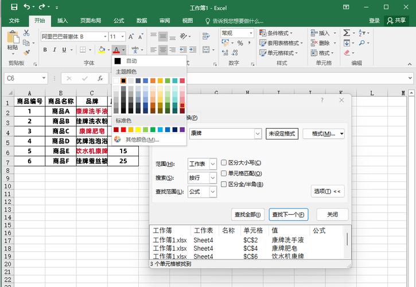This screenshot has width=416, height=287.
Task: Open the font size dropdown
Action: coord(123,37)
